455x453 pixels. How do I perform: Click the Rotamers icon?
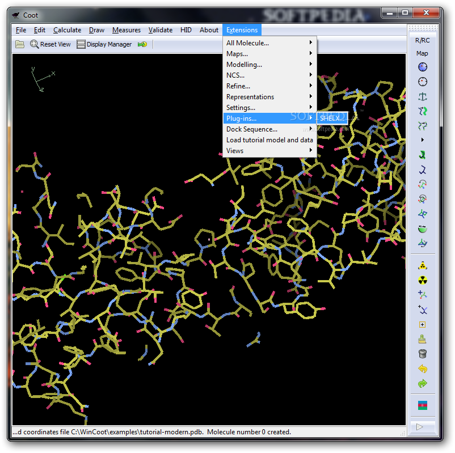tap(423, 170)
